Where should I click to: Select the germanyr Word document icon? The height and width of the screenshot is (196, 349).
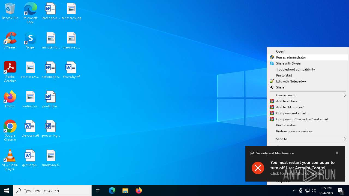[30, 158]
